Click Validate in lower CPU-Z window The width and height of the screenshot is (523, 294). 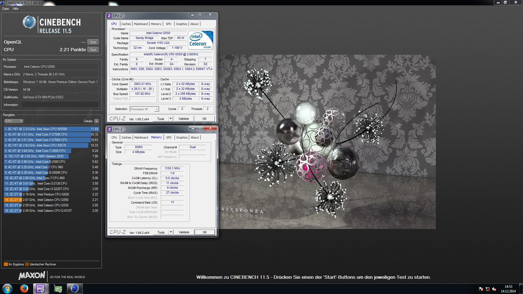tap(184, 232)
